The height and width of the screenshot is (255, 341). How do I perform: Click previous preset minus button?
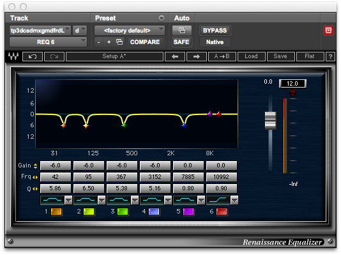pyautogui.click(x=99, y=42)
